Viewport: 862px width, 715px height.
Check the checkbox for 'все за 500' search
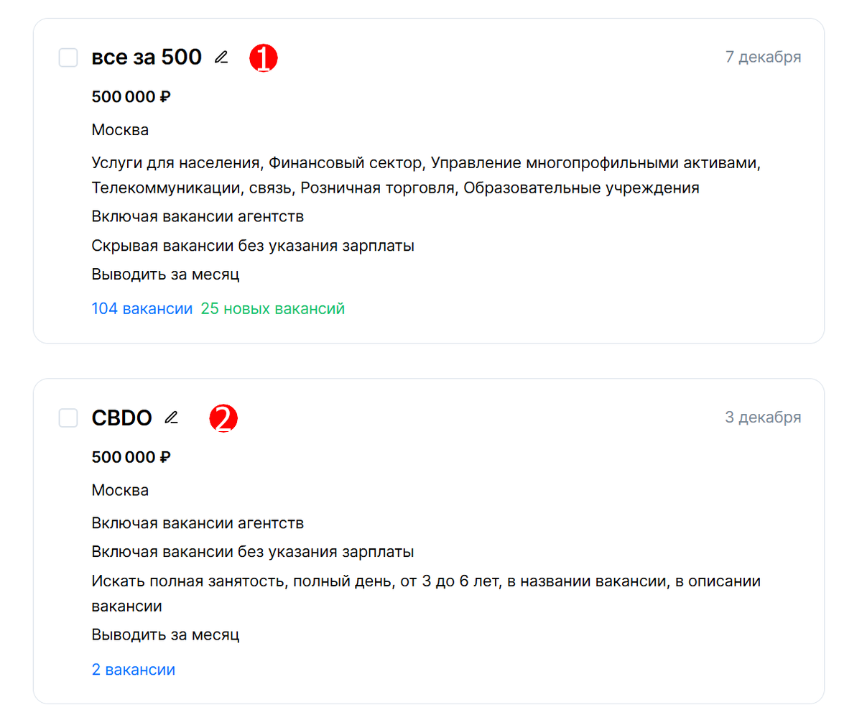point(68,57)
